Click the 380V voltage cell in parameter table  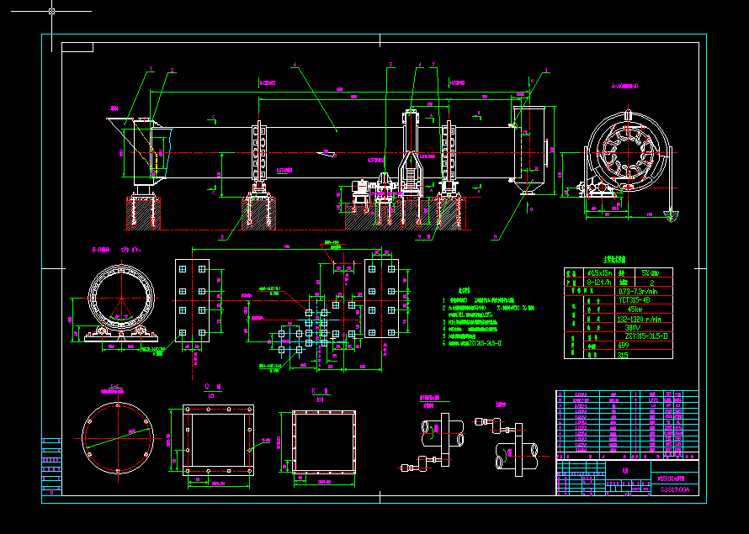click(x=635, y=326)
